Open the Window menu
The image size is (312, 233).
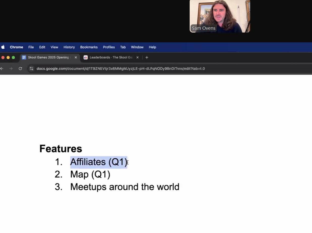[x=137, y=47]
